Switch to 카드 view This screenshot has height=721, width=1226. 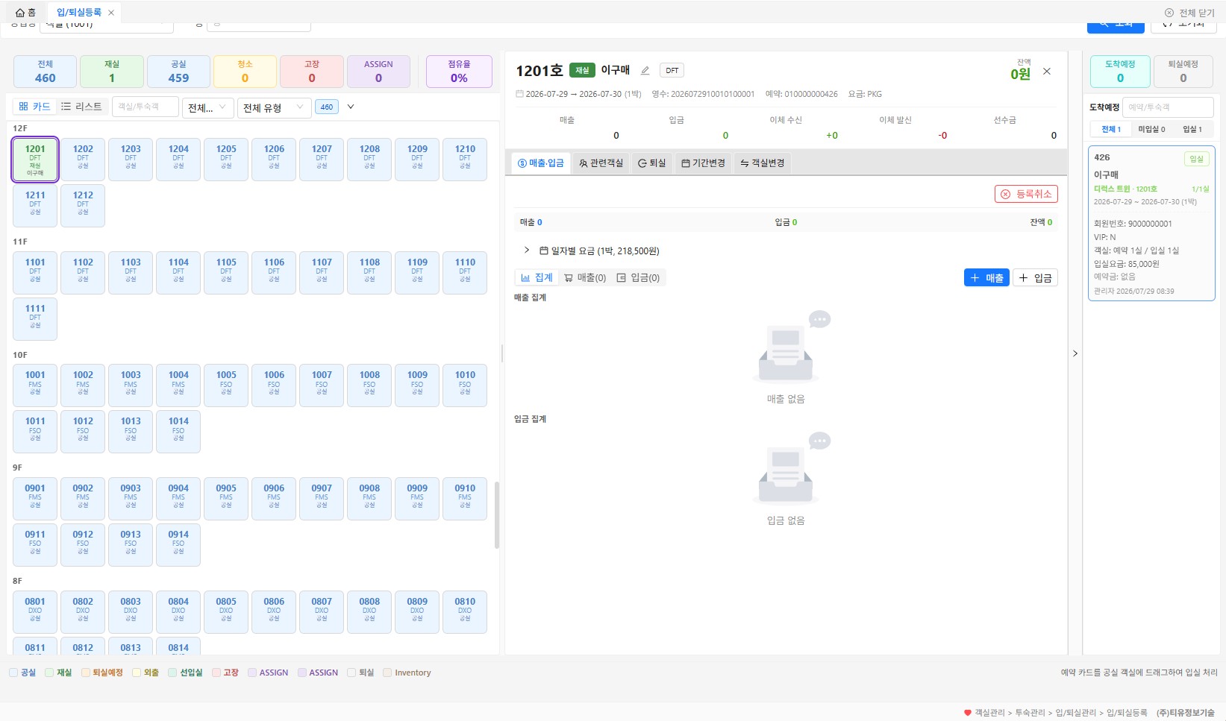pyautogui.click(x=35, y=107)
